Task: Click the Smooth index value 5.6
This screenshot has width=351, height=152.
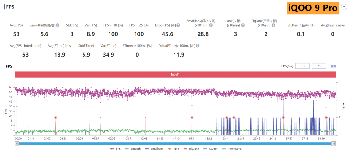Action: pos(44,34)
